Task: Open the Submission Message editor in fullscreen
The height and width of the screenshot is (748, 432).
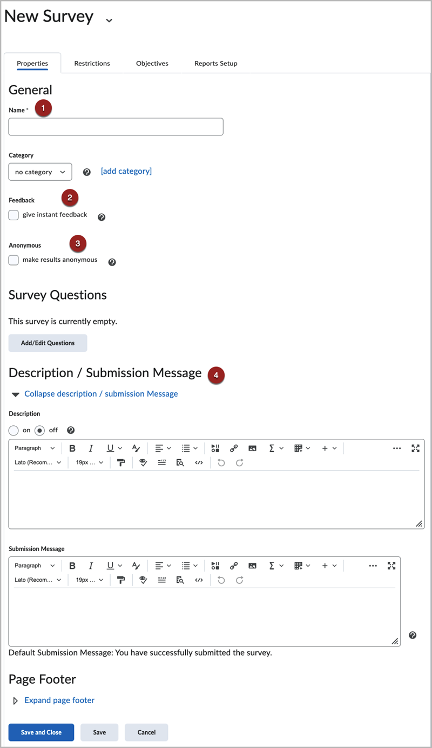Action: (391, 566)
